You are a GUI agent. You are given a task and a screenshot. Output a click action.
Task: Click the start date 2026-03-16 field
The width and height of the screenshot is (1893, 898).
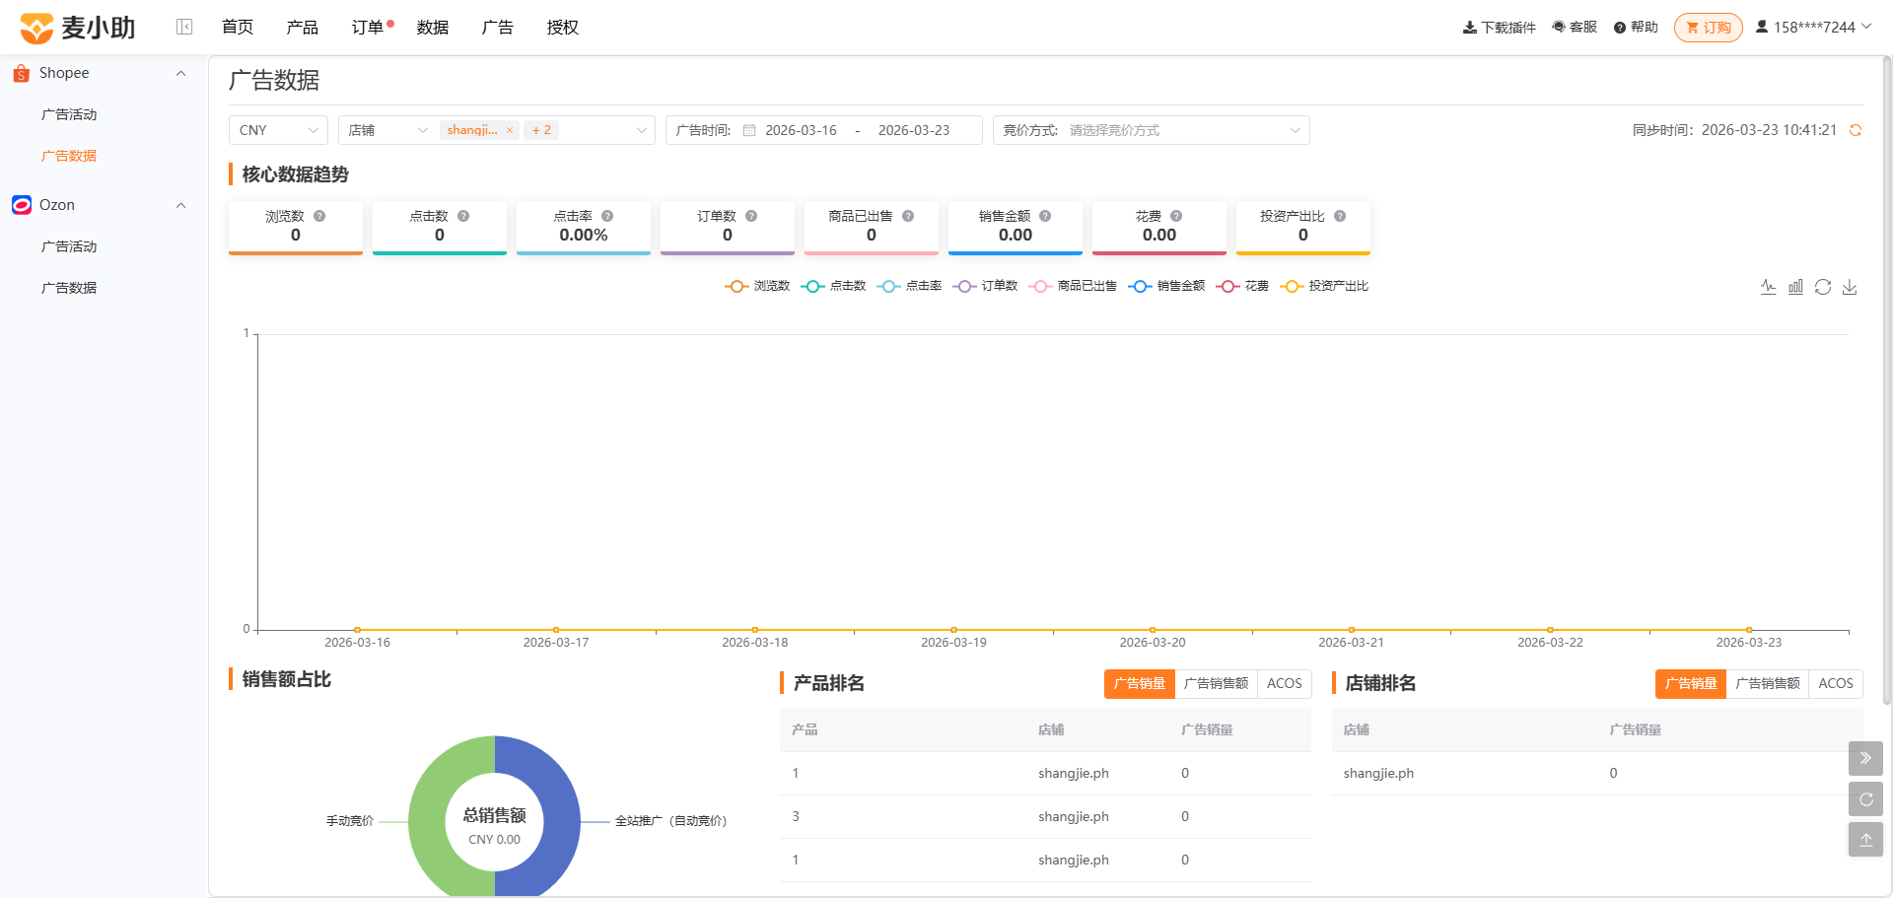[x=801, y=130]
